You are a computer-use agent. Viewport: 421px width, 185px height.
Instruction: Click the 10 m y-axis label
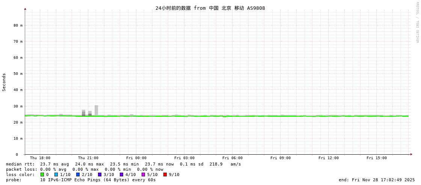pyautogui.click(x=18, y=139)
